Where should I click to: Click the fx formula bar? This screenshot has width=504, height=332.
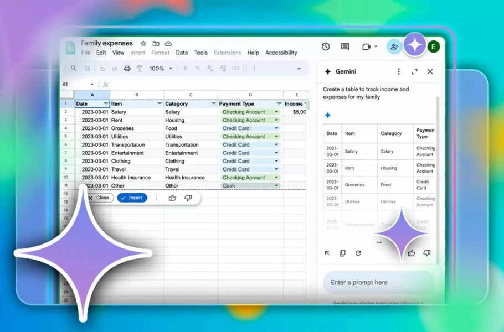205,85
